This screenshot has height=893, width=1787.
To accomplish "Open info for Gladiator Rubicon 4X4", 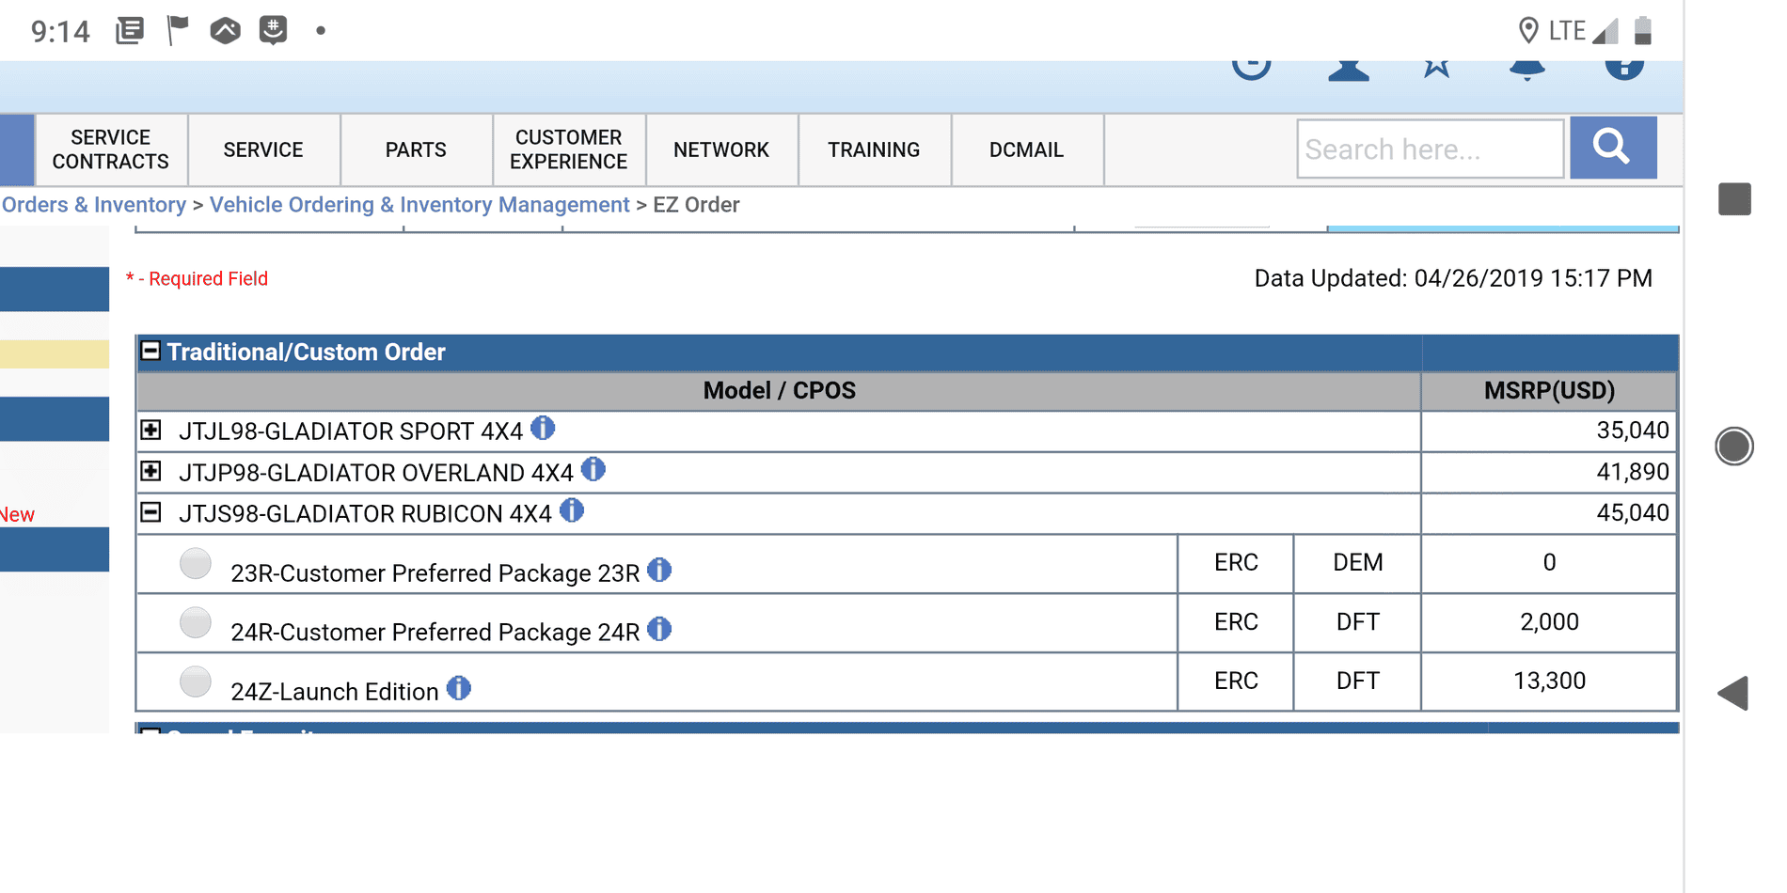I will (572, 510).
